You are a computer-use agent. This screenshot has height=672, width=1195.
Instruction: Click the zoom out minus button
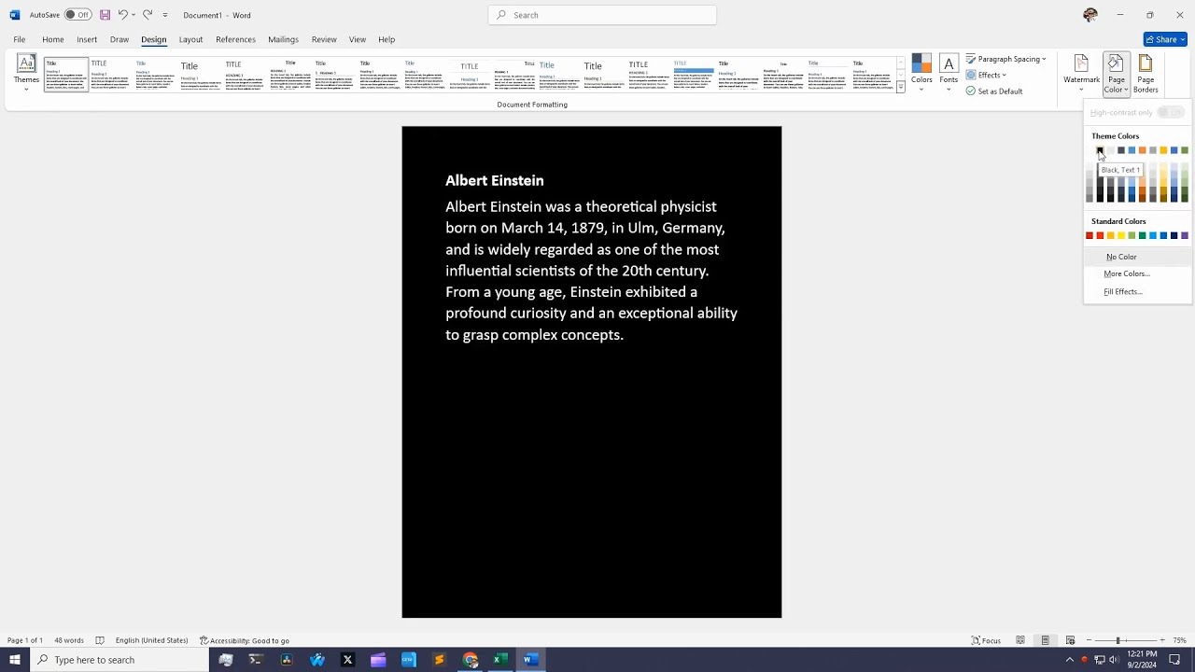point(1089,640)
